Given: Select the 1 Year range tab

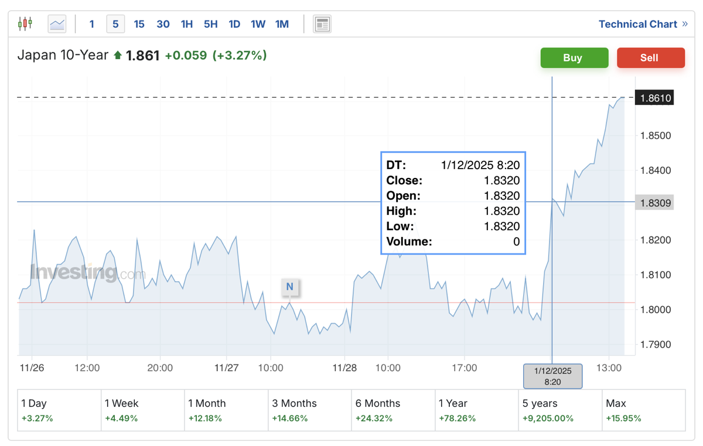Looking at the screenshot, I should [x=476, y=410].
